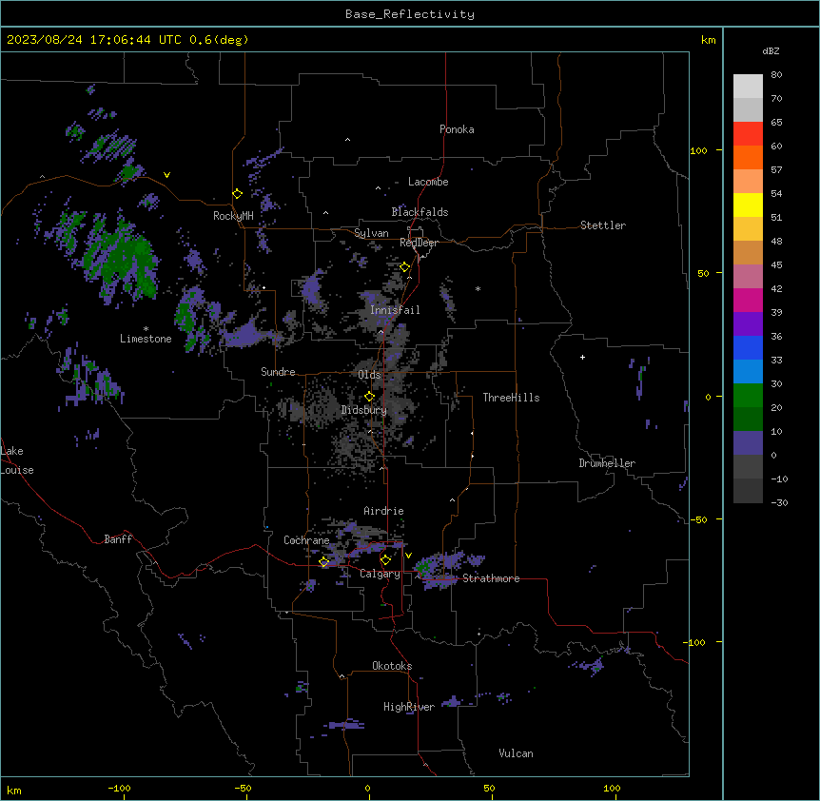Click the white asterisk marker east of Innisfail

(478, 289)
